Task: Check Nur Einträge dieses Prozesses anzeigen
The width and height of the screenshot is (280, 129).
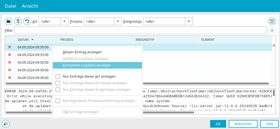Action: pos(58,83)
